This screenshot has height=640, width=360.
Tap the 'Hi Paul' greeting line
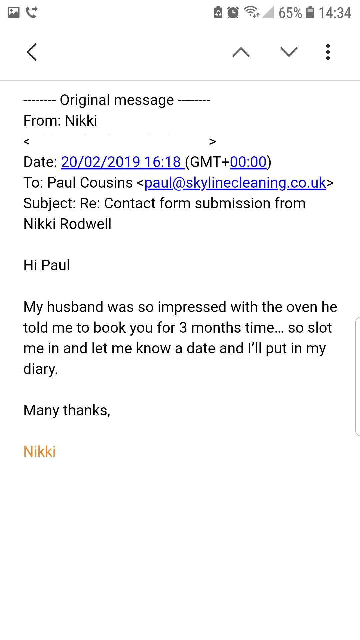47,266
